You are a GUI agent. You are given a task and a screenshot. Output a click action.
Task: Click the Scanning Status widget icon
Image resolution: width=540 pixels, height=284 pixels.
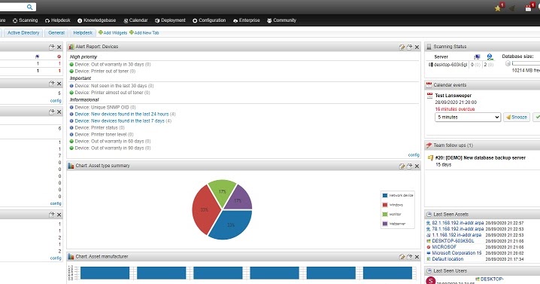click(x=429, y=47)
